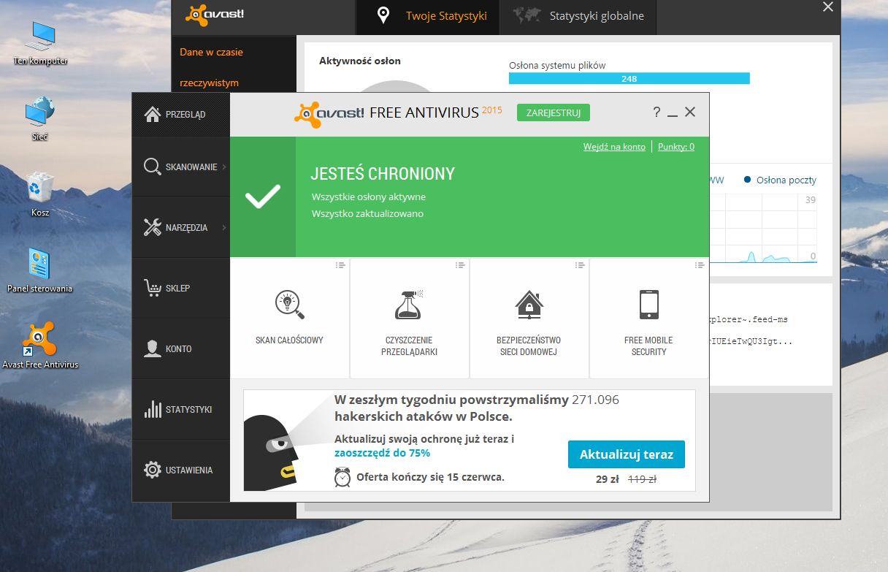Select Osłona poczty legend entry

(x=780, y=180)
